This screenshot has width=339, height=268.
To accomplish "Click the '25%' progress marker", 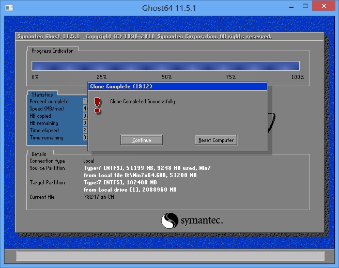I will point(102,77).
